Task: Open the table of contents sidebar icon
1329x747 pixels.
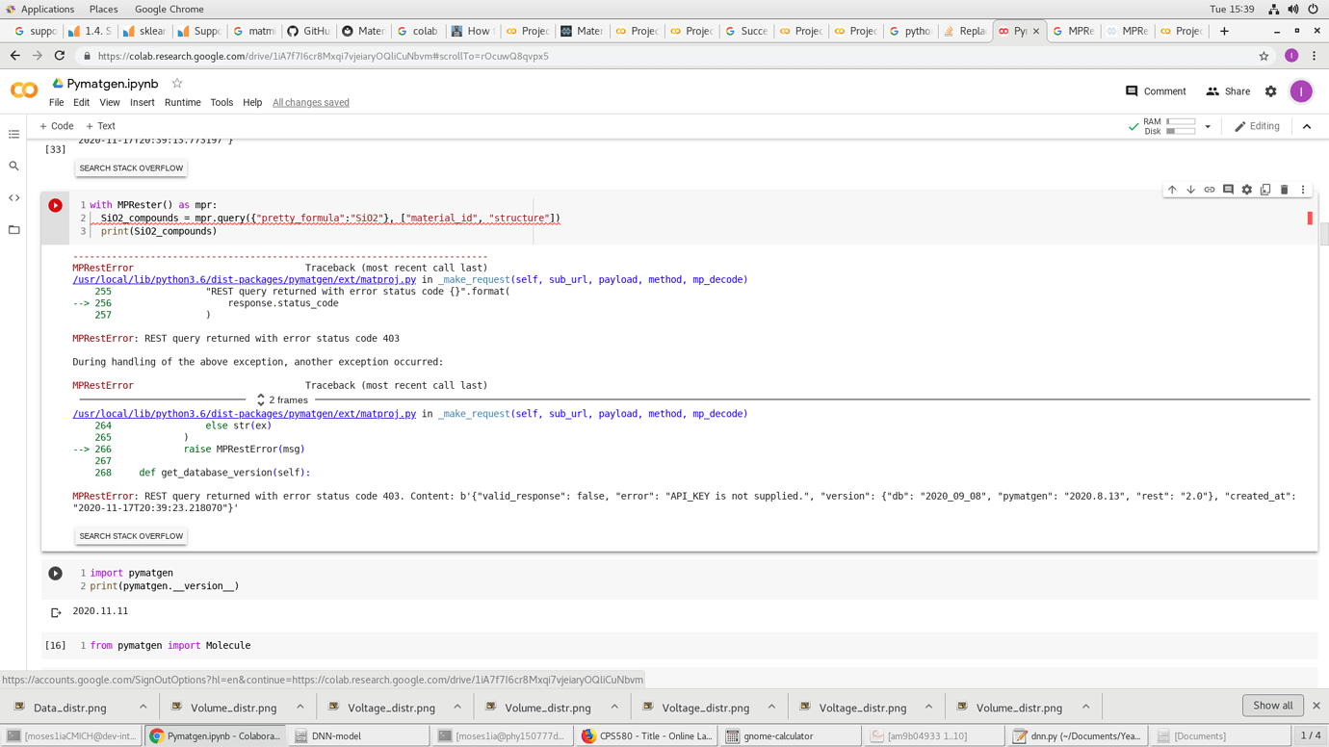Action: click(x=13, y=134)
